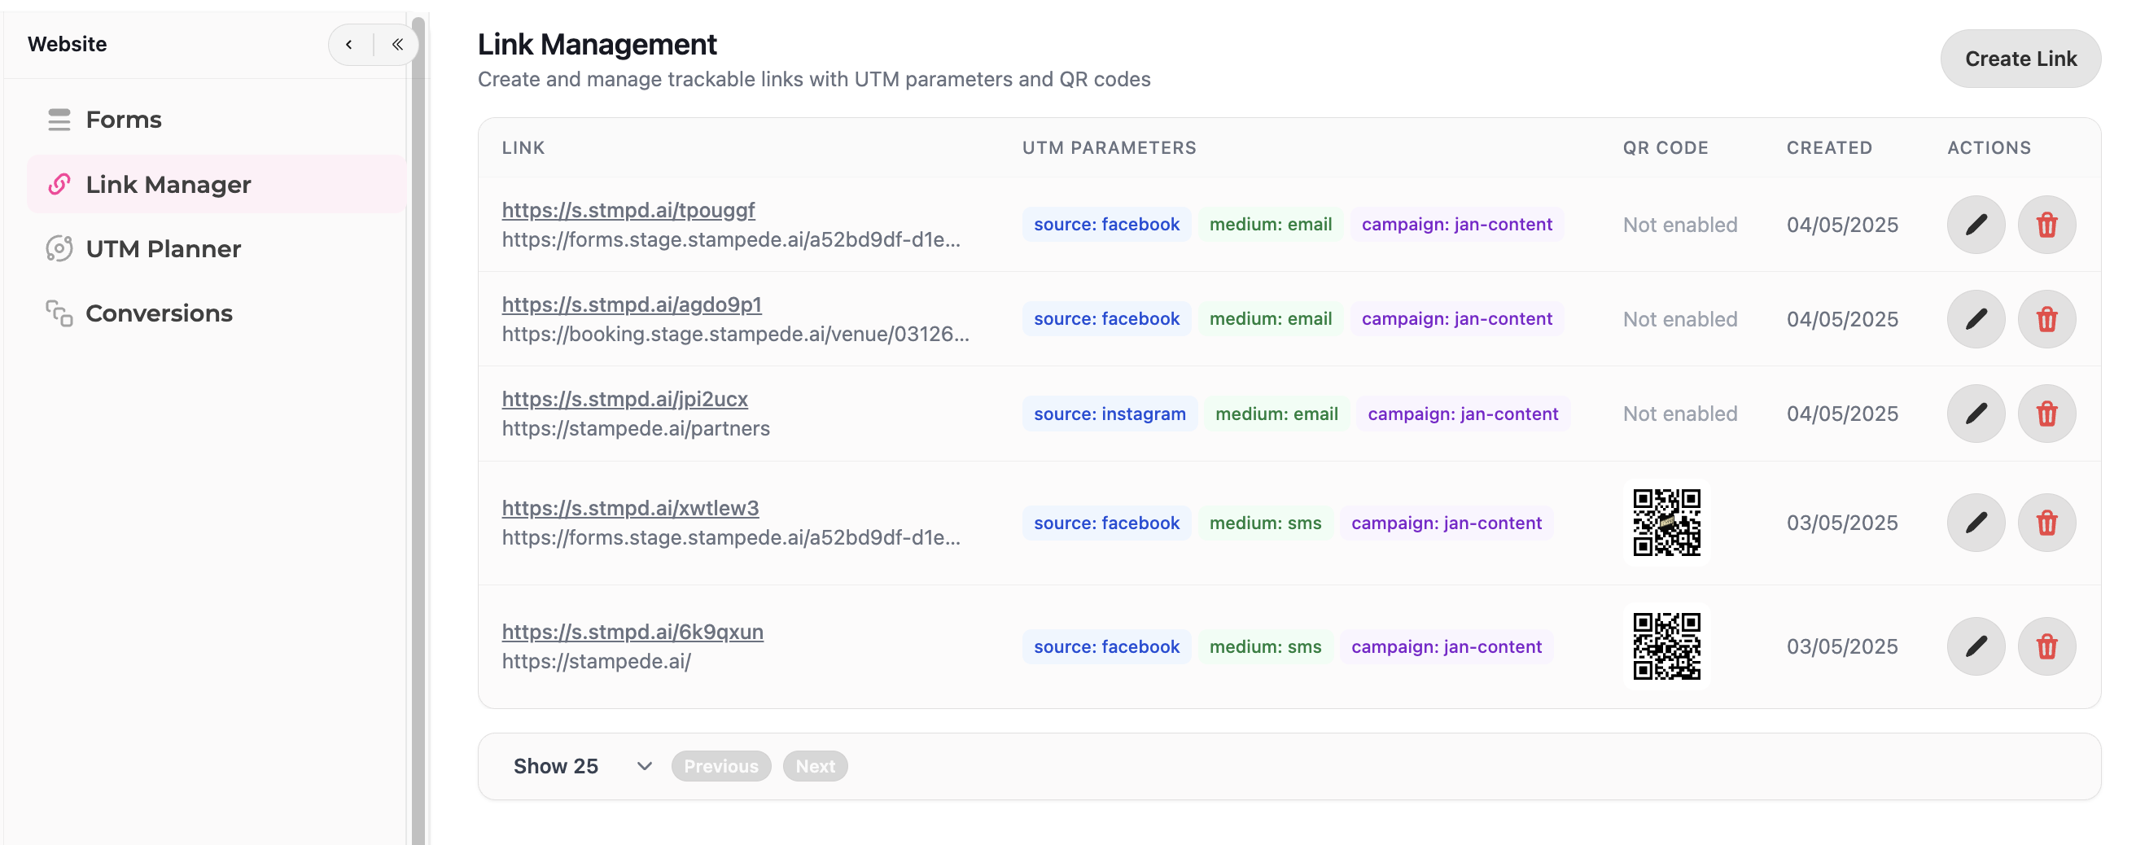The image size is (2136, 845).
Task: Collapse sidebar with double chevron icon
Action: [397, 45]
